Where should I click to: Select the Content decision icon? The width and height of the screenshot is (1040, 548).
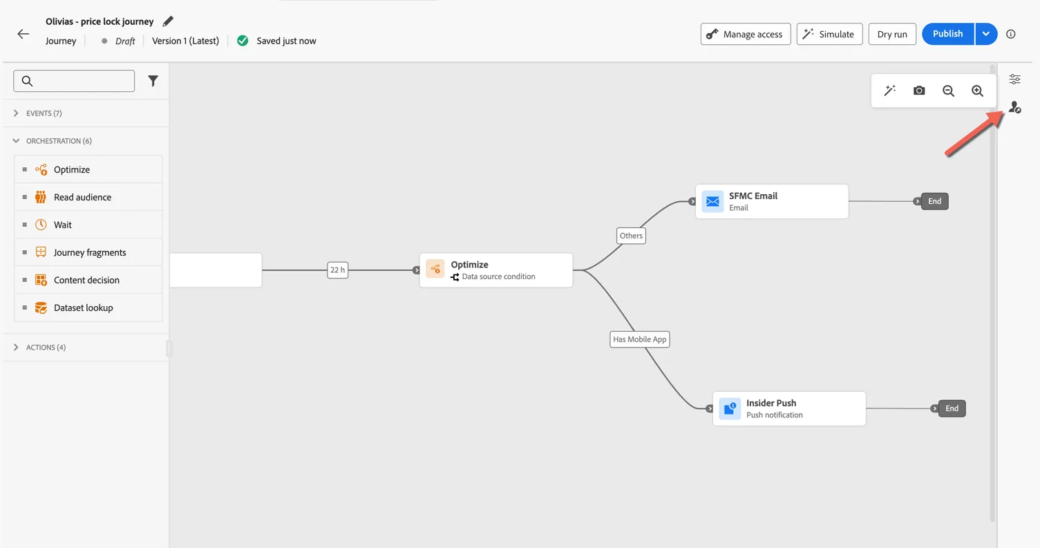click(x=41, y=280)
